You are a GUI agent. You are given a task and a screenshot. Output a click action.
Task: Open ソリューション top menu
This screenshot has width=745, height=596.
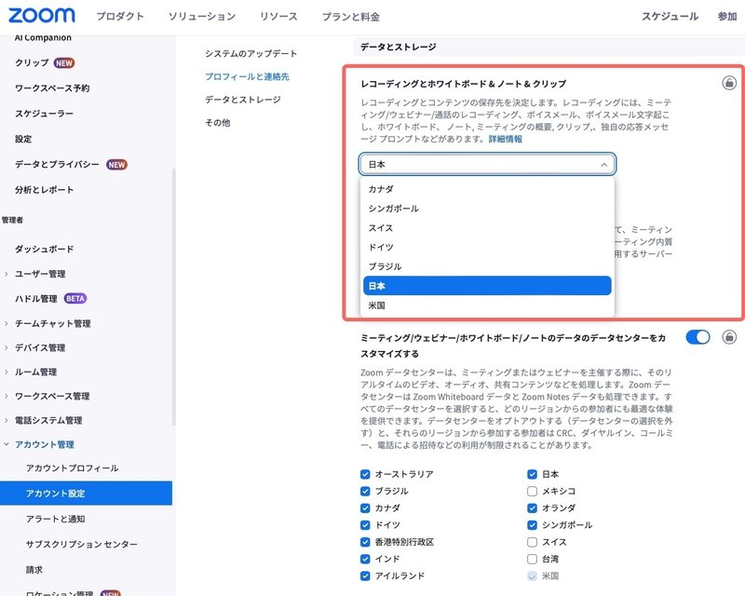point(202,16)
